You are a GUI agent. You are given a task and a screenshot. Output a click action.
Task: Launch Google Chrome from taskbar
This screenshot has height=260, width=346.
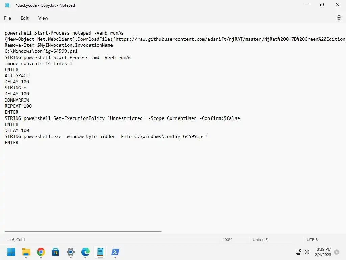point(41,252)
